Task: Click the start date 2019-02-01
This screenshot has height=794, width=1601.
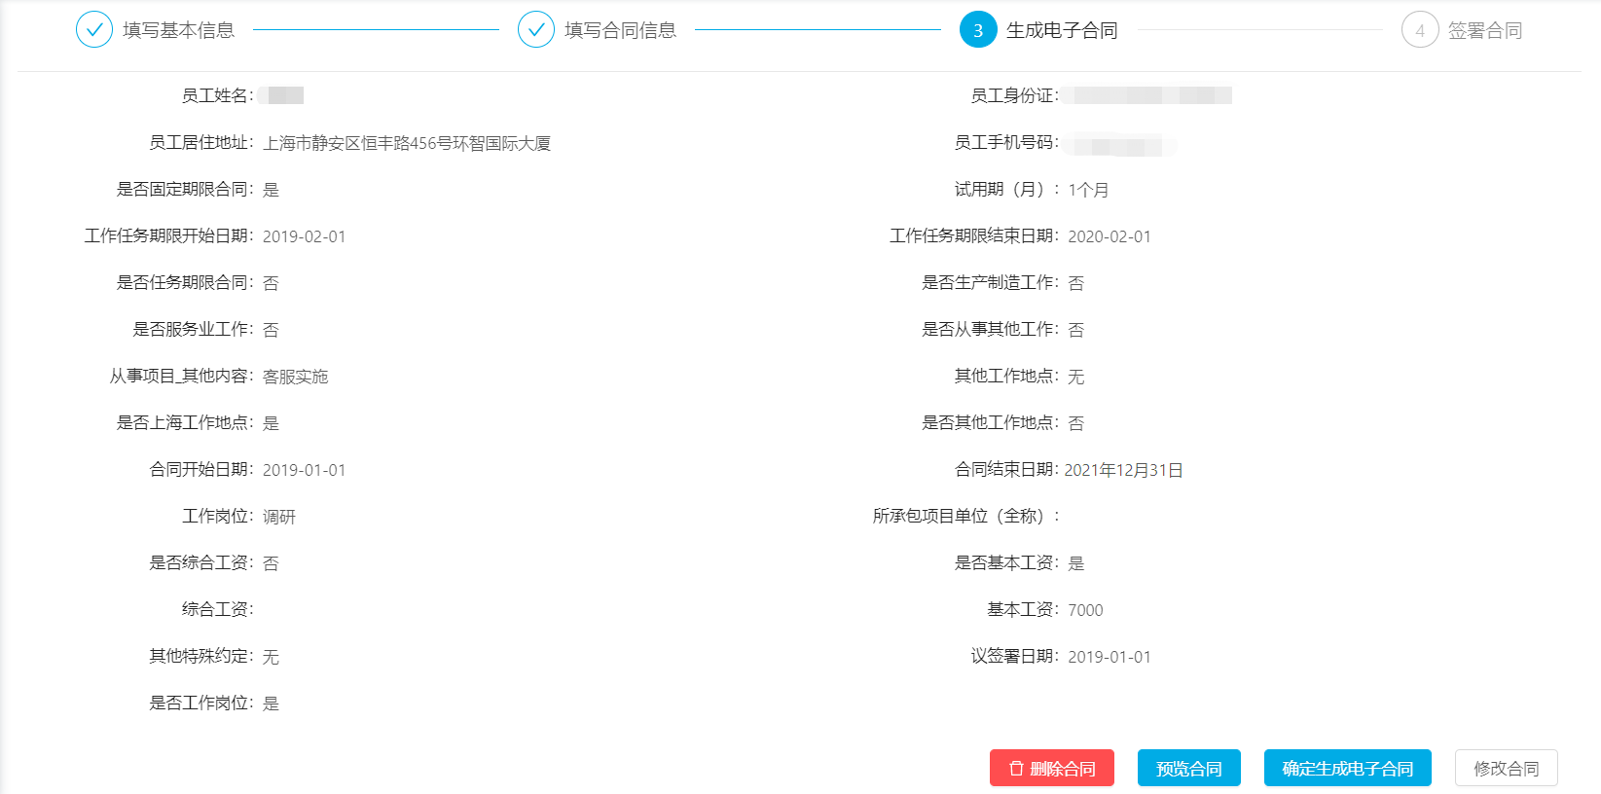Action: coord(305,236)
